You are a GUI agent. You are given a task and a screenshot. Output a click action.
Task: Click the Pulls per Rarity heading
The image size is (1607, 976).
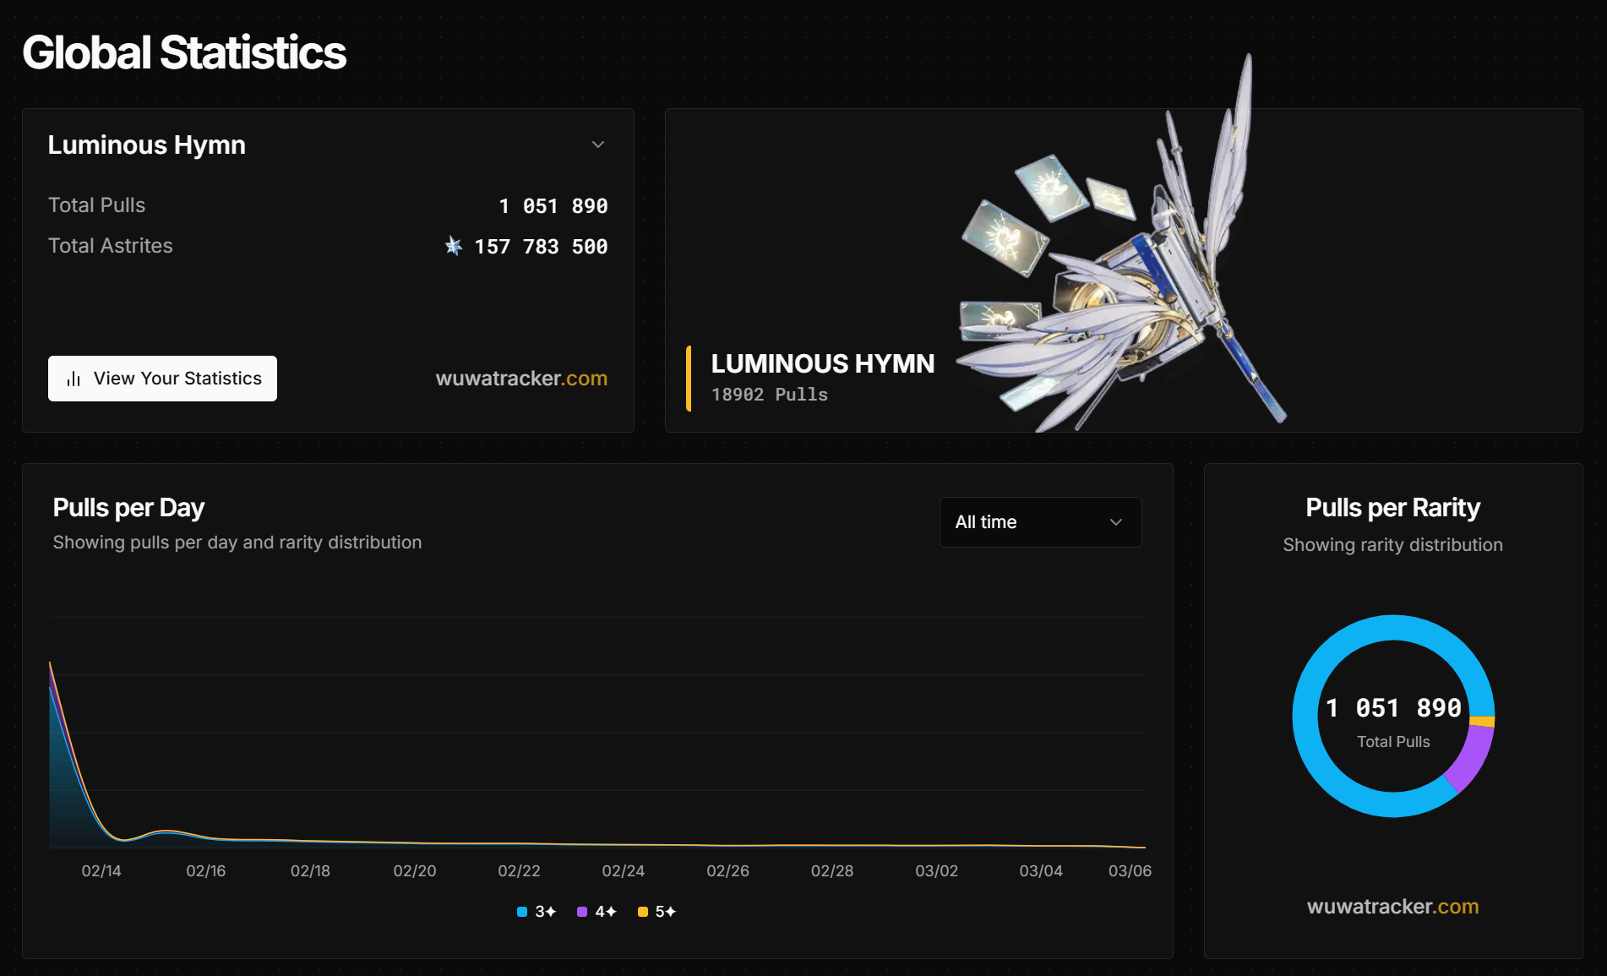point(1392,508)
